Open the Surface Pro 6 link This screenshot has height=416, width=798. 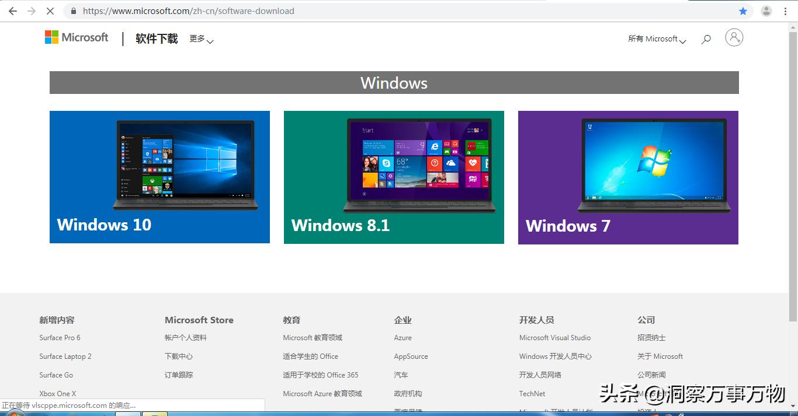[x=60, y=337]
